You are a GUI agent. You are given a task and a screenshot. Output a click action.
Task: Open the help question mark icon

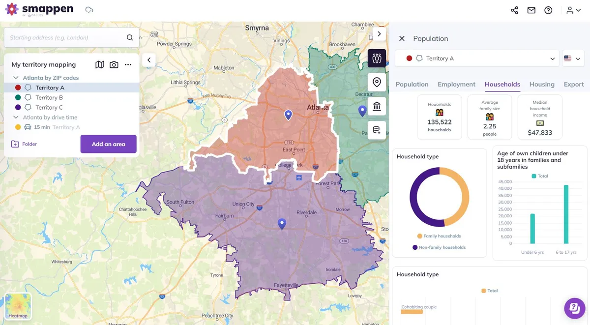point(548,10)
